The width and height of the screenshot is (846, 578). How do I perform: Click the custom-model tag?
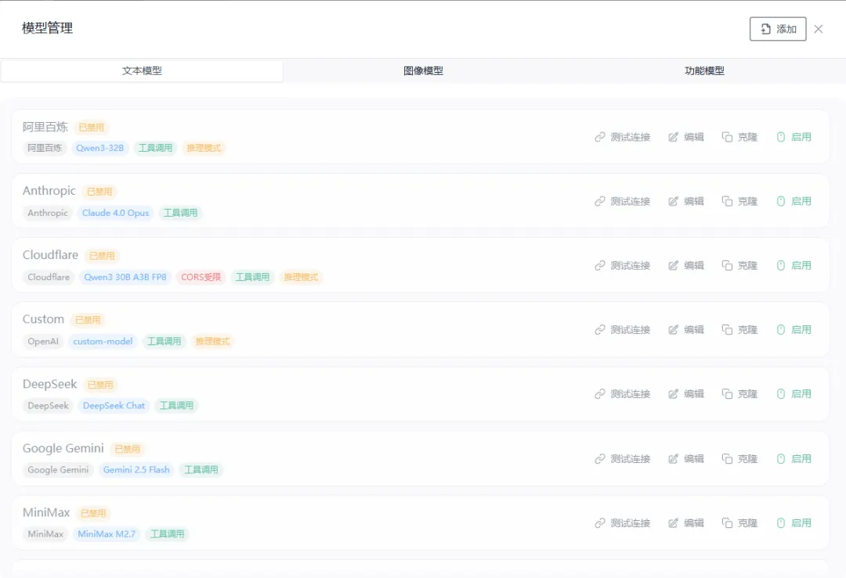point(103,342)
